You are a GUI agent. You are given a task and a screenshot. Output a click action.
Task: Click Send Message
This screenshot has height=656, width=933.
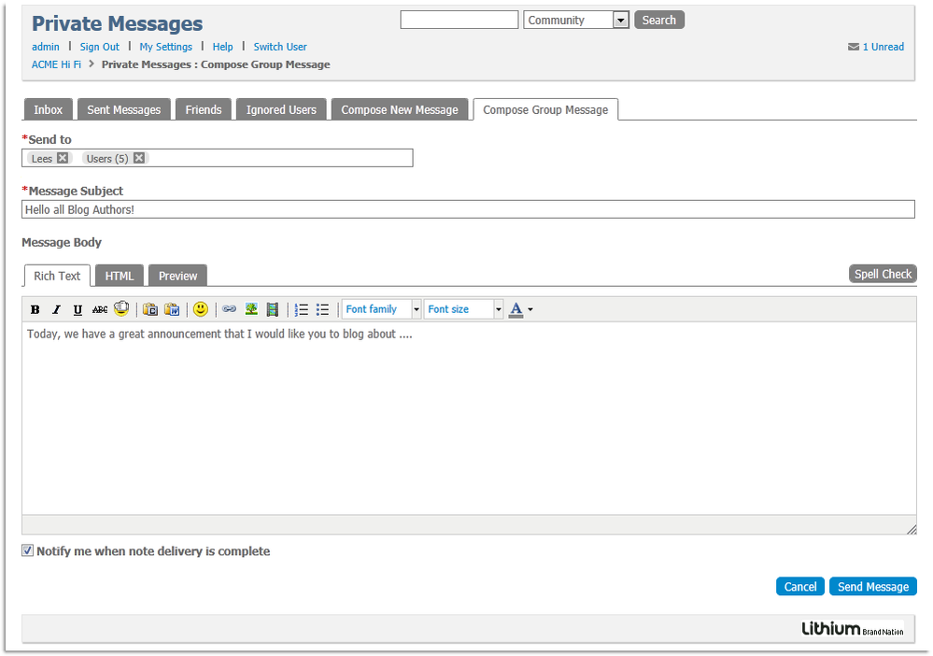coord(873,586)
